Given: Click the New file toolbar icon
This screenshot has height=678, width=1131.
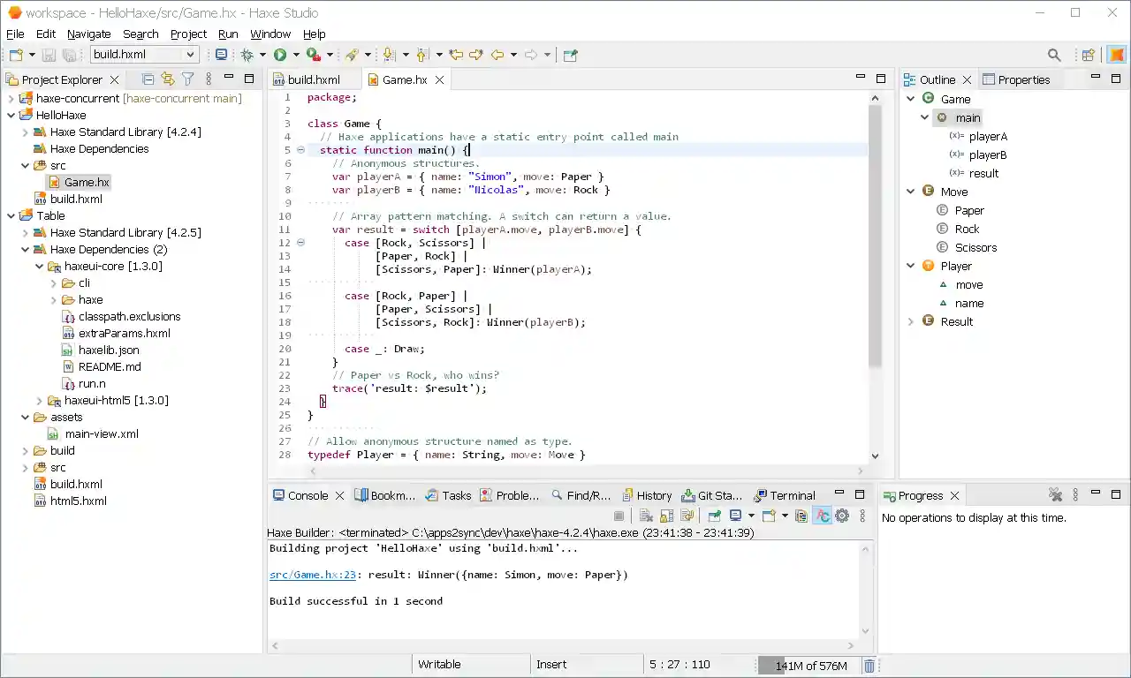Looking at the screenshot, I should coord(15,55).
